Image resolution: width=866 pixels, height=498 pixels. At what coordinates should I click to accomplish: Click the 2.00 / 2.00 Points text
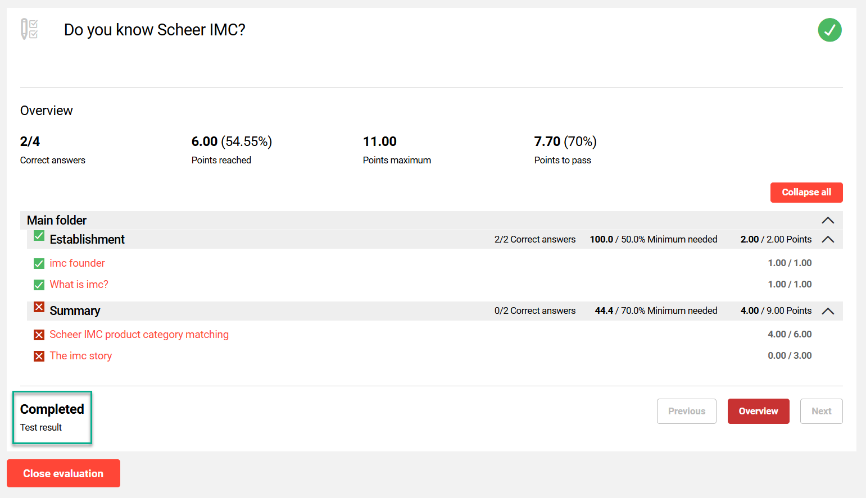pos(776,239)
